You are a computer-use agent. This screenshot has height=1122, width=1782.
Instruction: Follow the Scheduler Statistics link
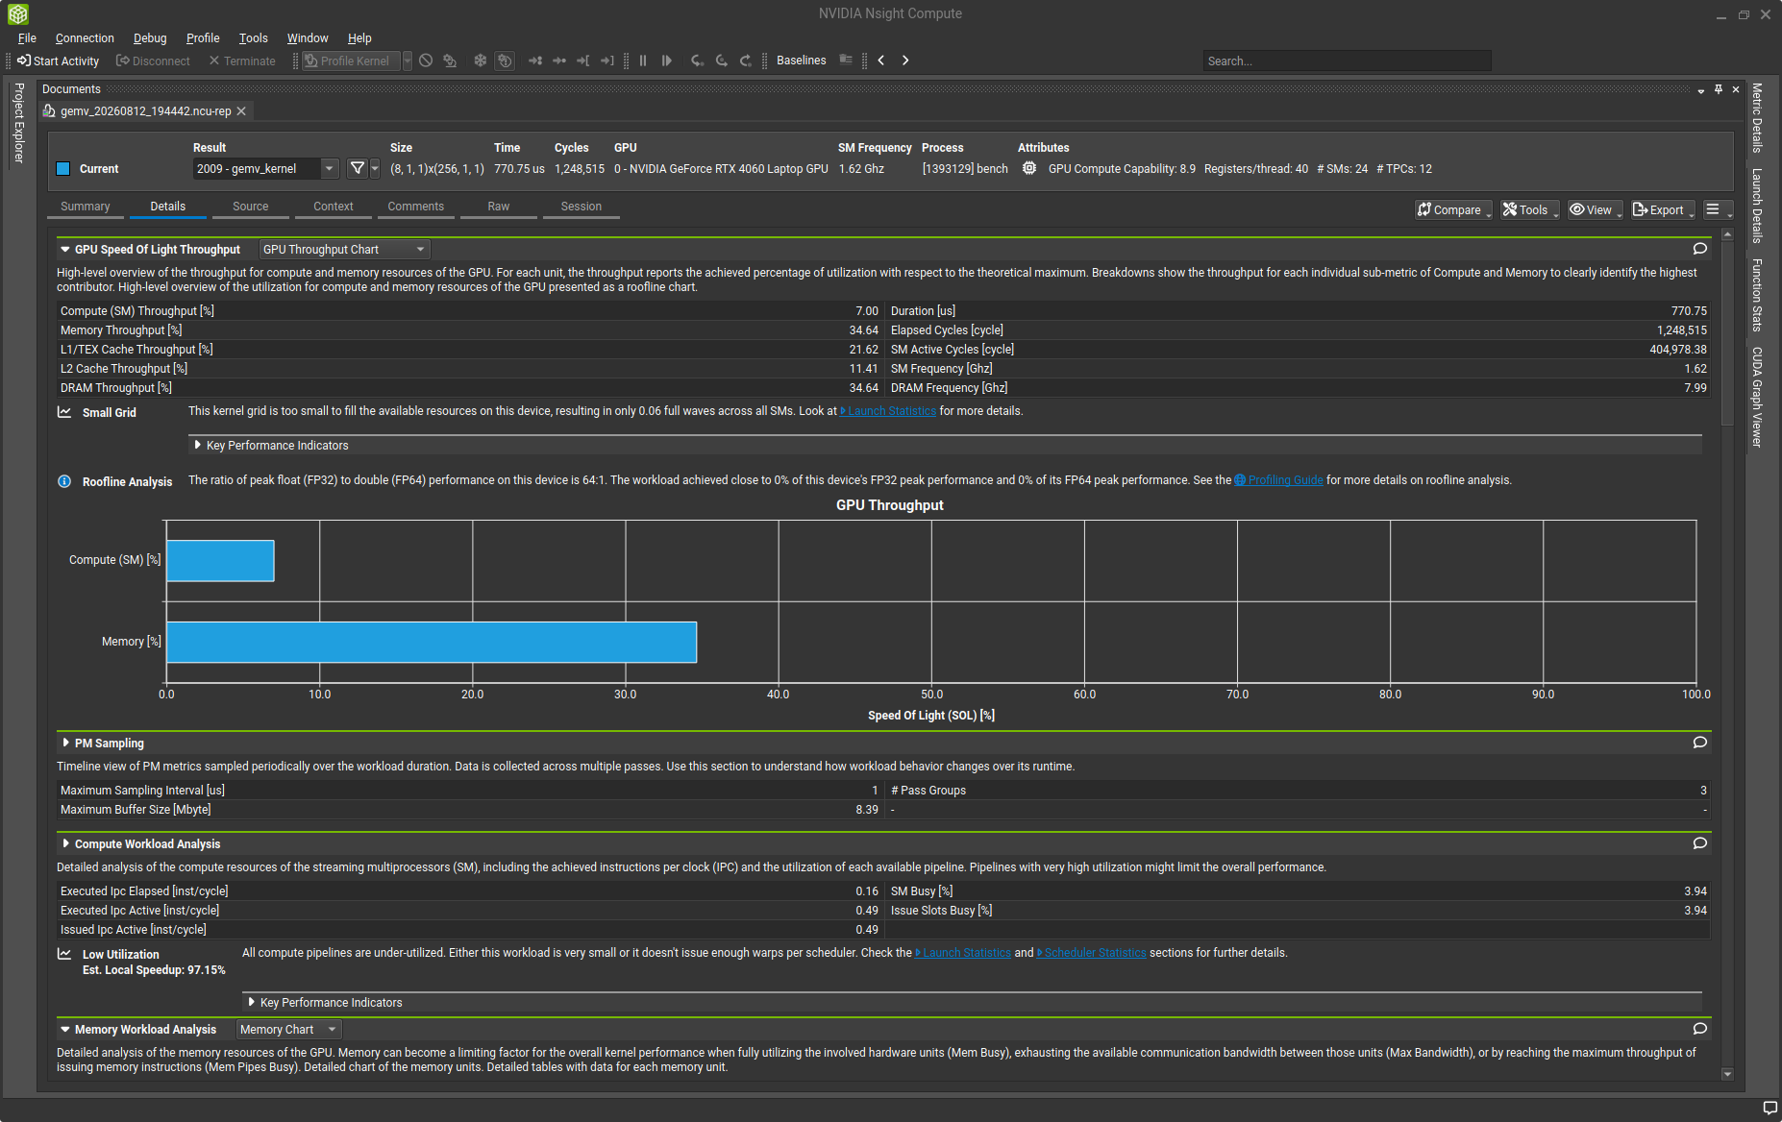tap(1092, 953)
